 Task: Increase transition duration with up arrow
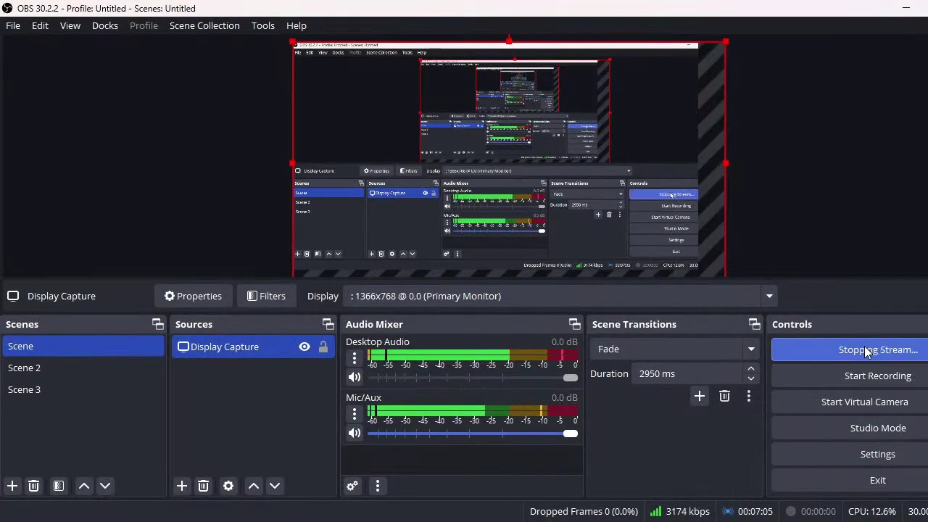click(751, 369)
